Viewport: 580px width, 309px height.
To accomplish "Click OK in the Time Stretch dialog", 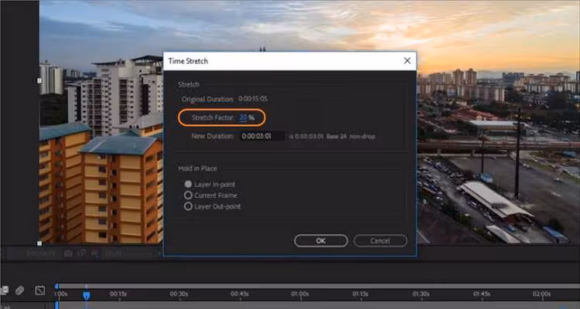I will (x=321, y=240).
